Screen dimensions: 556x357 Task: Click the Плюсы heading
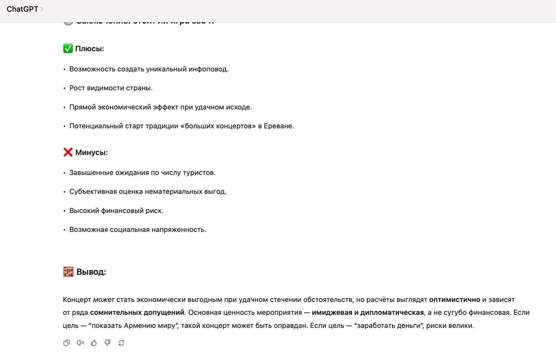(x=90, y=49)
